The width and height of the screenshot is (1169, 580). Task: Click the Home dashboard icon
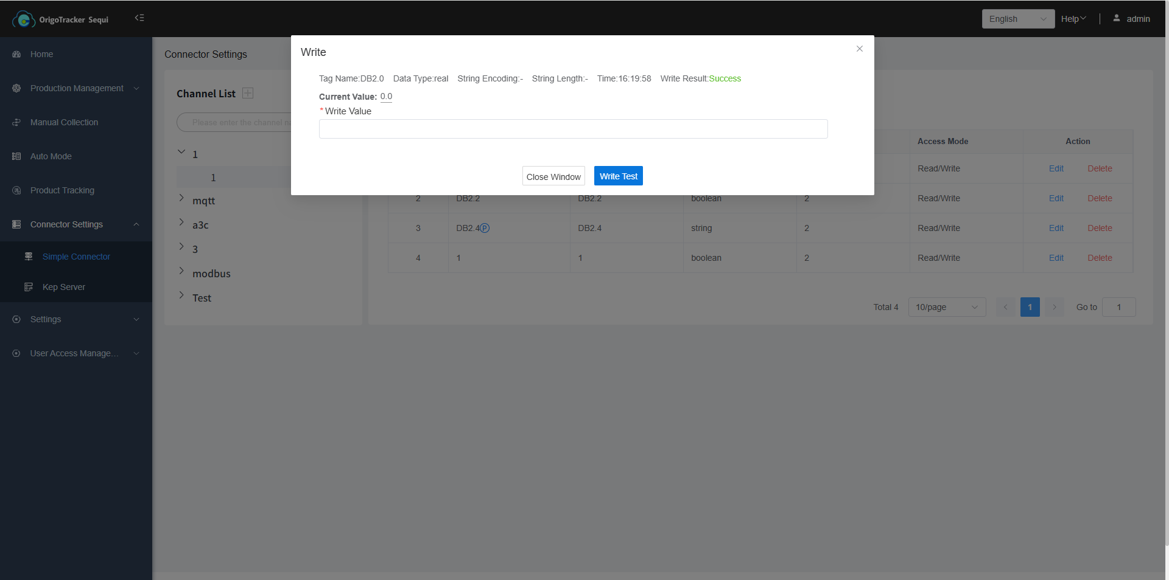coord(16,54)
